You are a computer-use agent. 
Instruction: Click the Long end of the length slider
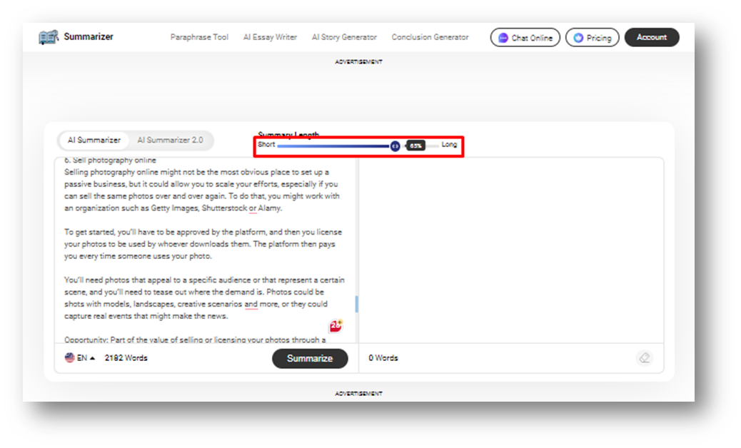[449, 145]
